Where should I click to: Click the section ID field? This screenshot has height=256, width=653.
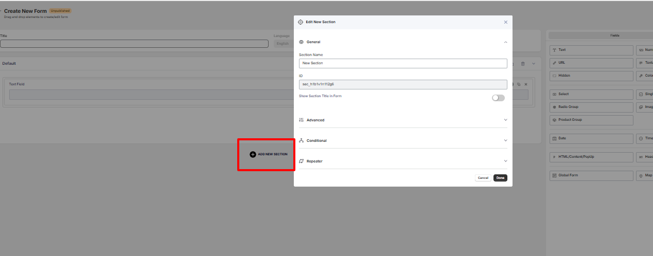click(x=403, y=84)
